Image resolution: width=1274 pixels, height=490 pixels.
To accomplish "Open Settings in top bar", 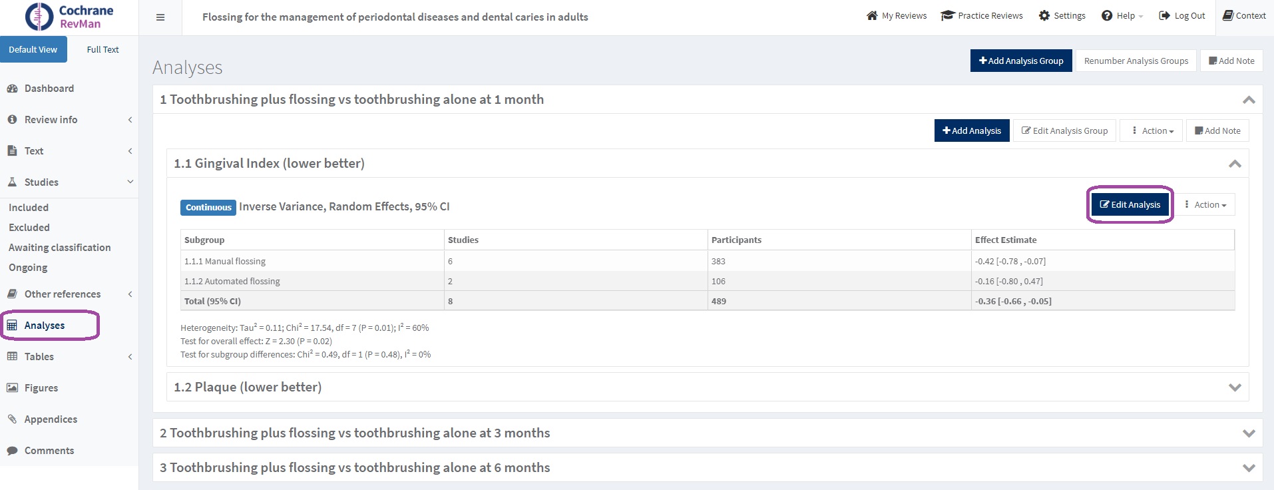I will (x=1062, y=16).
